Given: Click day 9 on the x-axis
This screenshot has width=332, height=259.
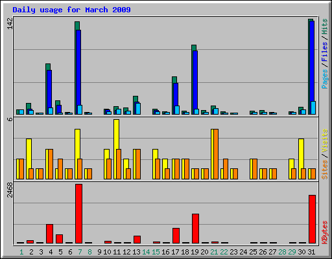Looking at the screenshot, I should pos(99,252).
